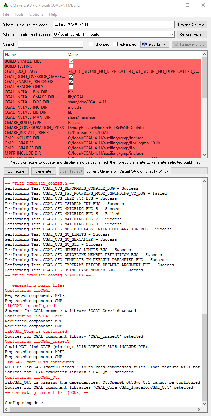211x416 pixels.
Task: Select CGAL_INSTALL_DOC_DIR entry
Action: pos(103,102)
